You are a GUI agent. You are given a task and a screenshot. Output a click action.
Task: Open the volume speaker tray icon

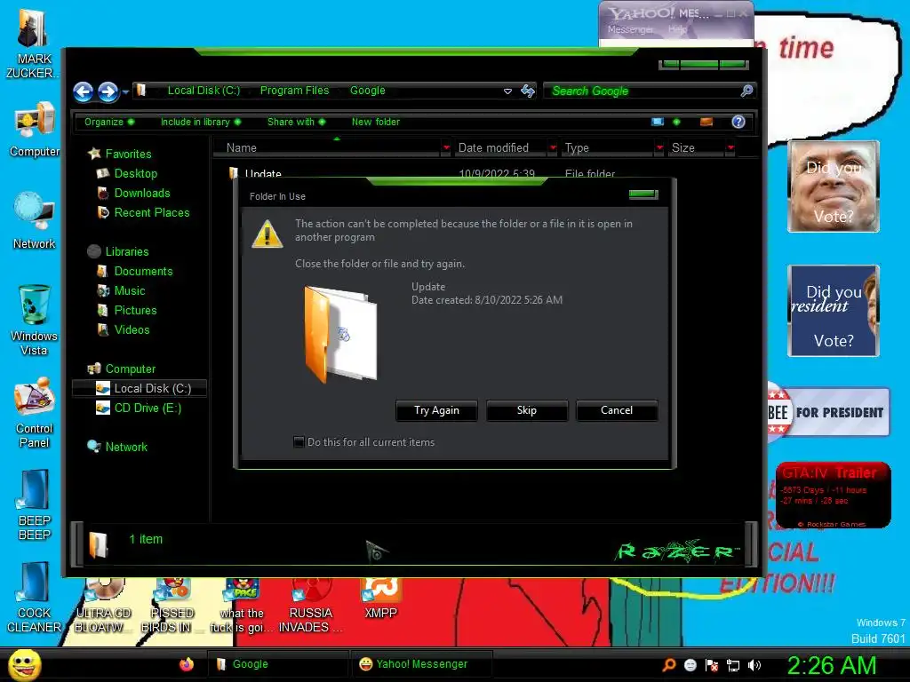(x=754, y=665)
